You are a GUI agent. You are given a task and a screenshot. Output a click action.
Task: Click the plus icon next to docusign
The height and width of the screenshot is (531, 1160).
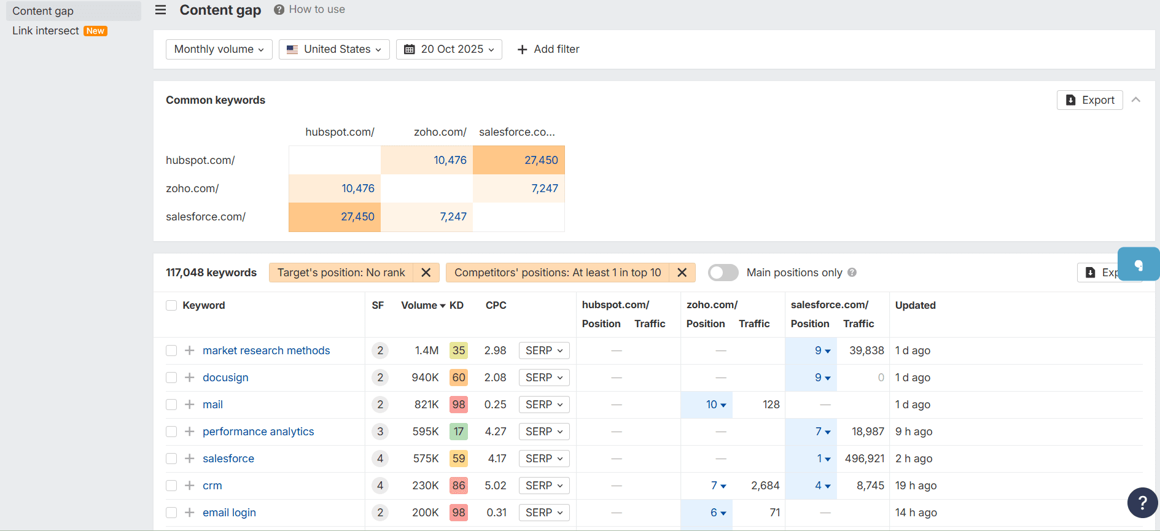click(190, 378)
